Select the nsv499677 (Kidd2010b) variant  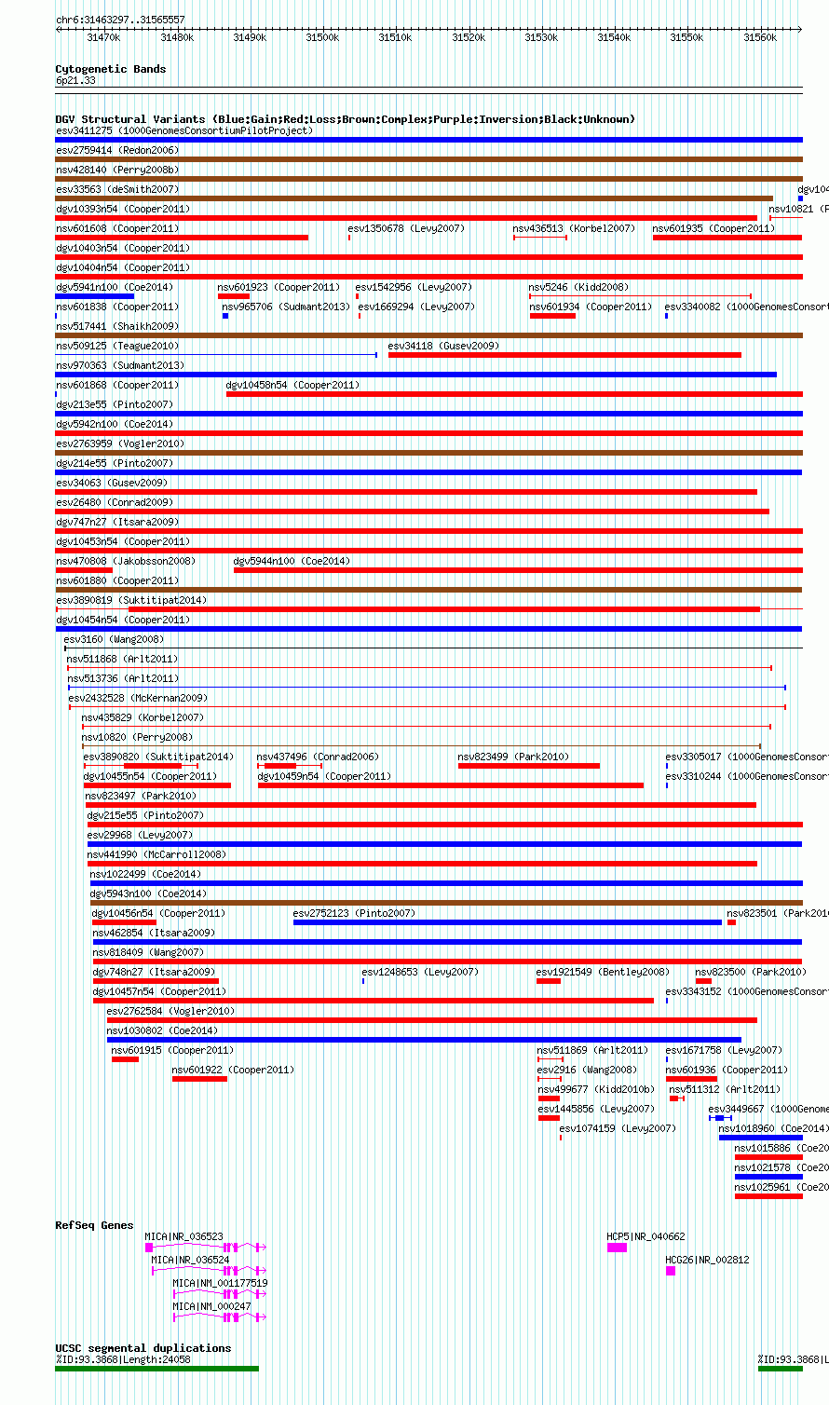(x=596, y=1090)
